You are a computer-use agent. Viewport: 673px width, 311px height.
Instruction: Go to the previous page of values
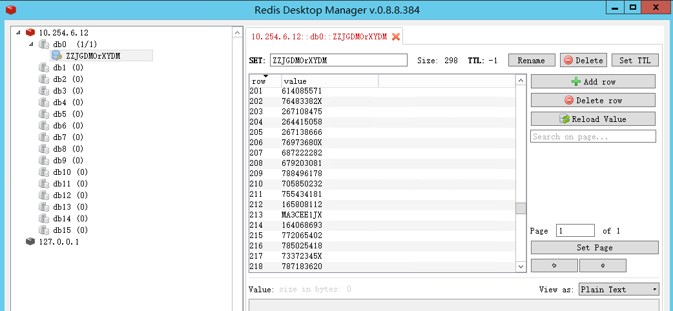(554, 266)
